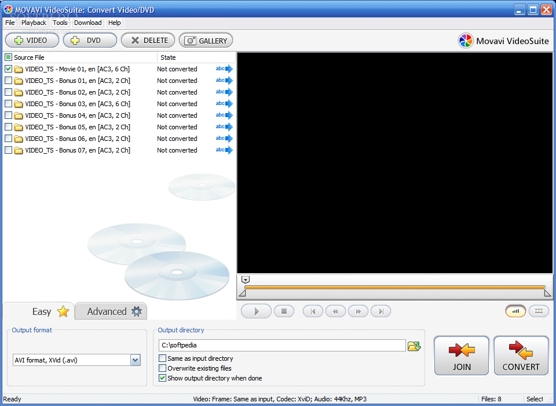Check the Bonus 03 file checkbox
The height and width of the screenshot is (406, 556).
9,103
